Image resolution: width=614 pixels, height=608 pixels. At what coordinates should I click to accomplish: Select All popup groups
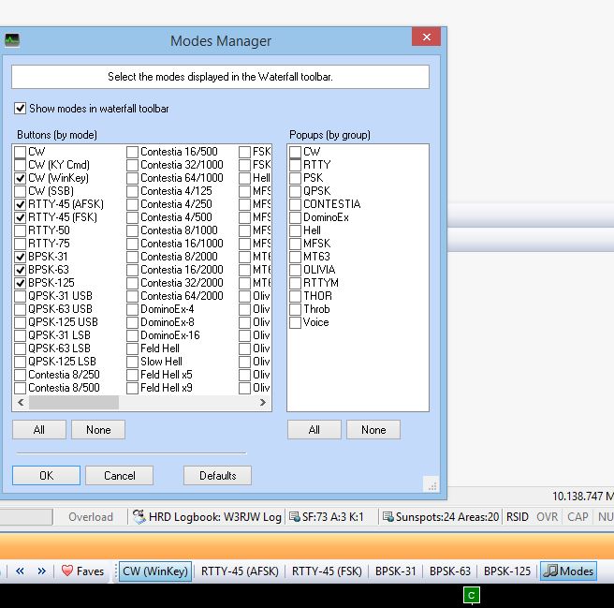(x=314, y=430)
